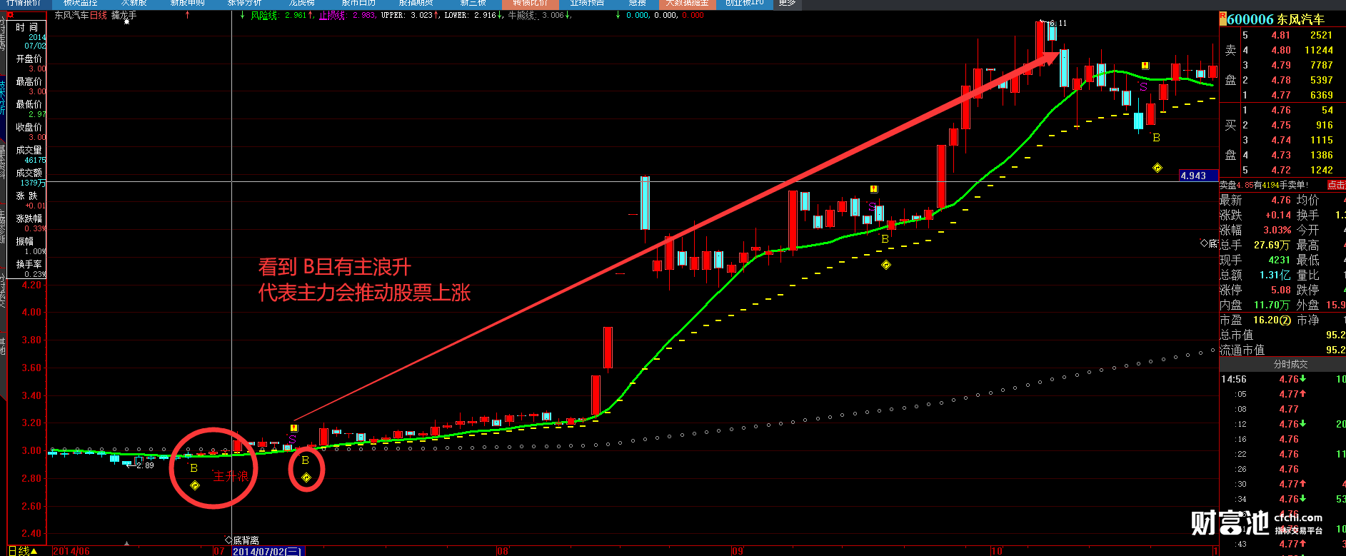Click the magenta S sell marker in September
Image resolution: width=1346 pixels, height=556 pixels.
872,206
